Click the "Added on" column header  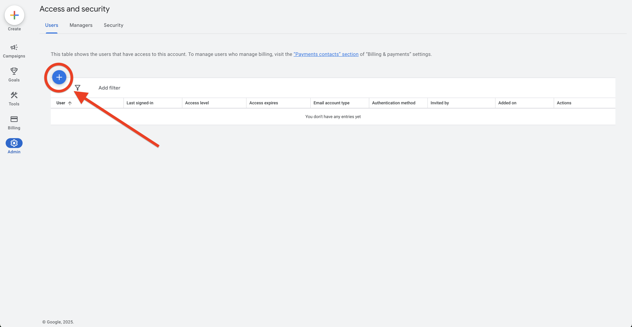click(x=507, y=103)
